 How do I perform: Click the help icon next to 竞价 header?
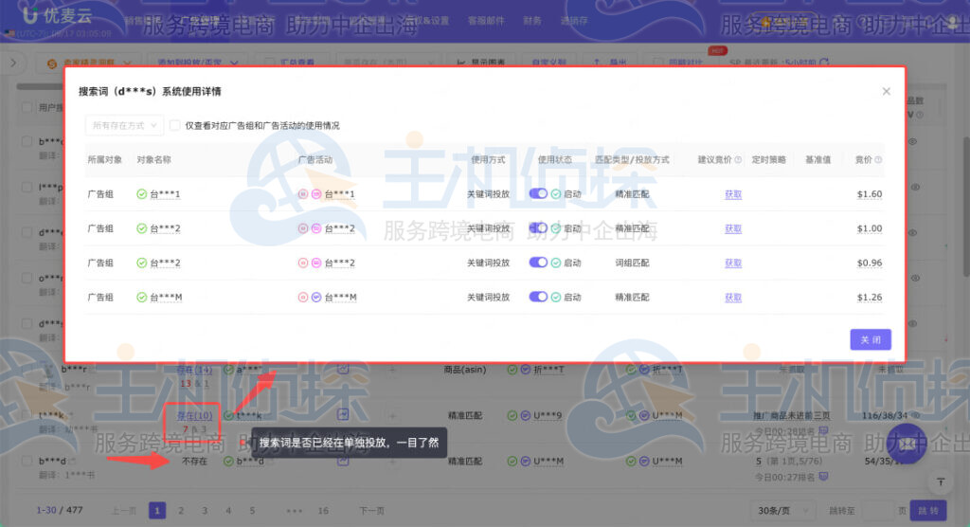(x=878, y=160)
